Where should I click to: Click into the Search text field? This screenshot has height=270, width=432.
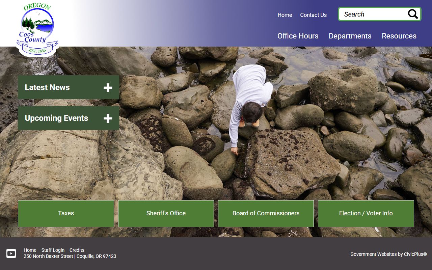pos(373,14)
